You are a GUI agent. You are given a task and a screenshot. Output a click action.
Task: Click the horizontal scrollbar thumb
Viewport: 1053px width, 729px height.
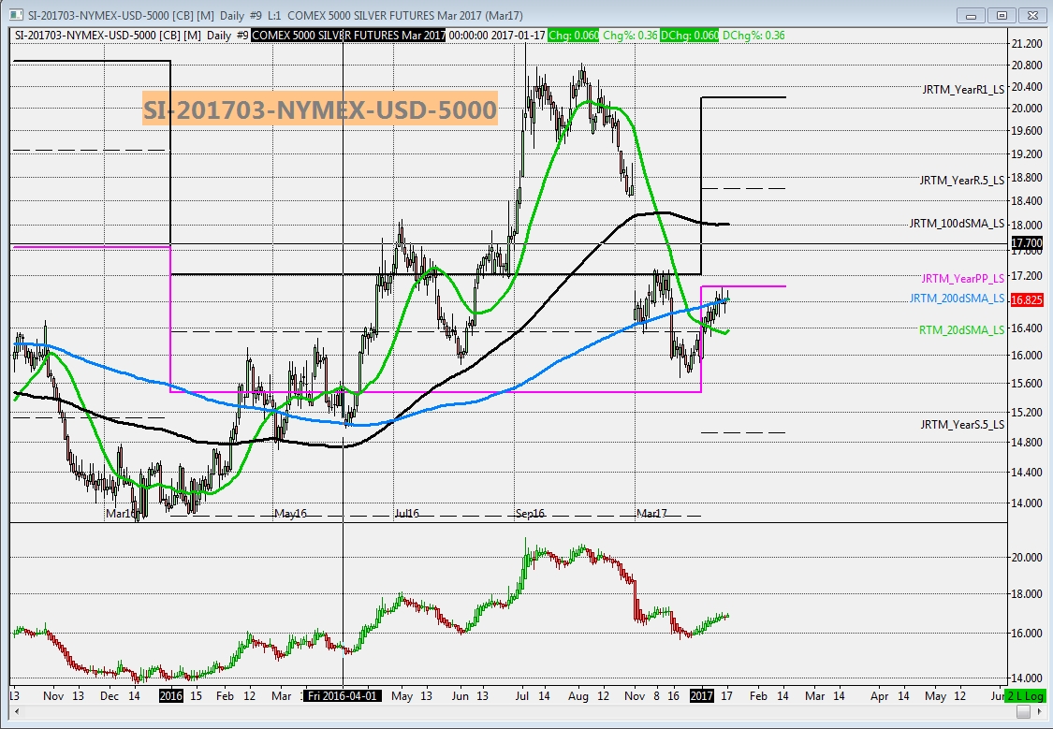[x=1023, y=711]
